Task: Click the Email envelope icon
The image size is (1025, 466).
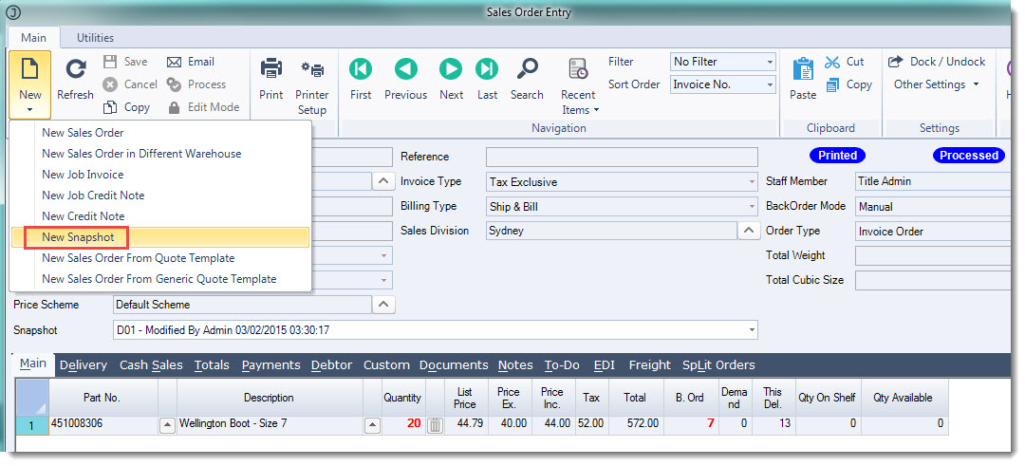Action: [x=174, y=62]
